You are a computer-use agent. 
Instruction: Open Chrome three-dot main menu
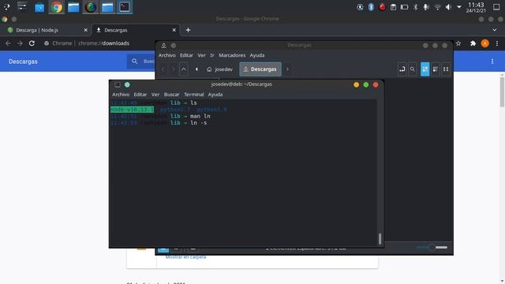[x=497, y=43]
